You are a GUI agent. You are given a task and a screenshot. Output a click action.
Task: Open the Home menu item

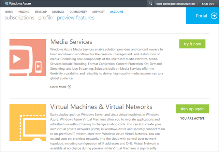coord(9,12)
